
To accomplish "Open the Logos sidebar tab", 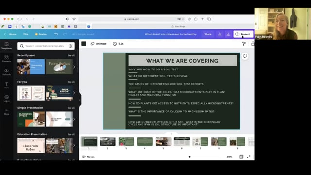I will tap(6, 98).
